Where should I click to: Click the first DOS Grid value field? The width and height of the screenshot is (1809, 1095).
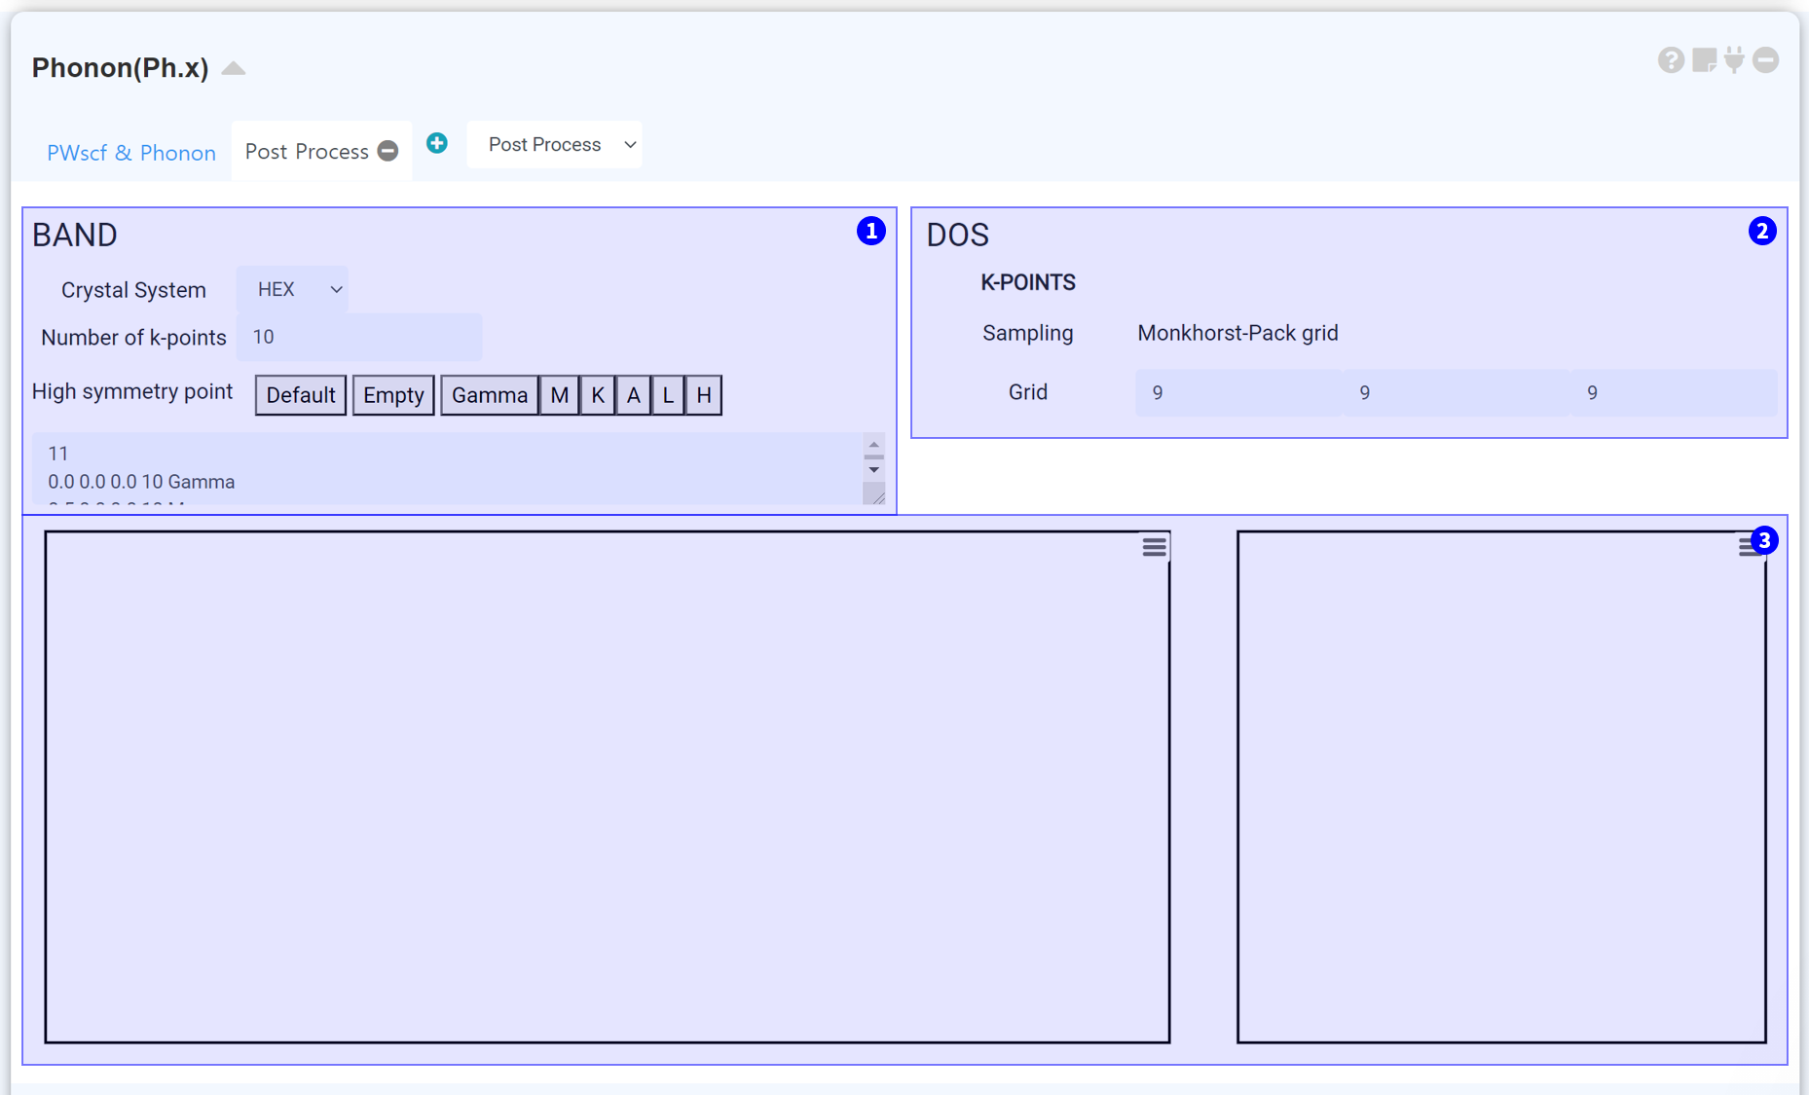[x=1237, y=392]
